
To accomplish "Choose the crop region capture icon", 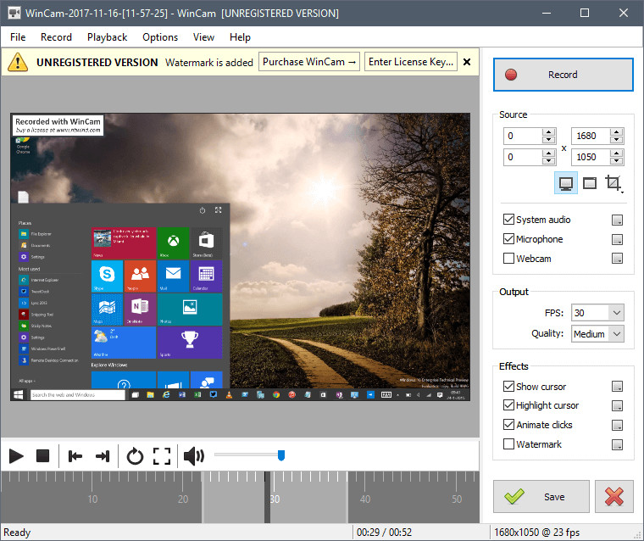I will coord(614,183).
